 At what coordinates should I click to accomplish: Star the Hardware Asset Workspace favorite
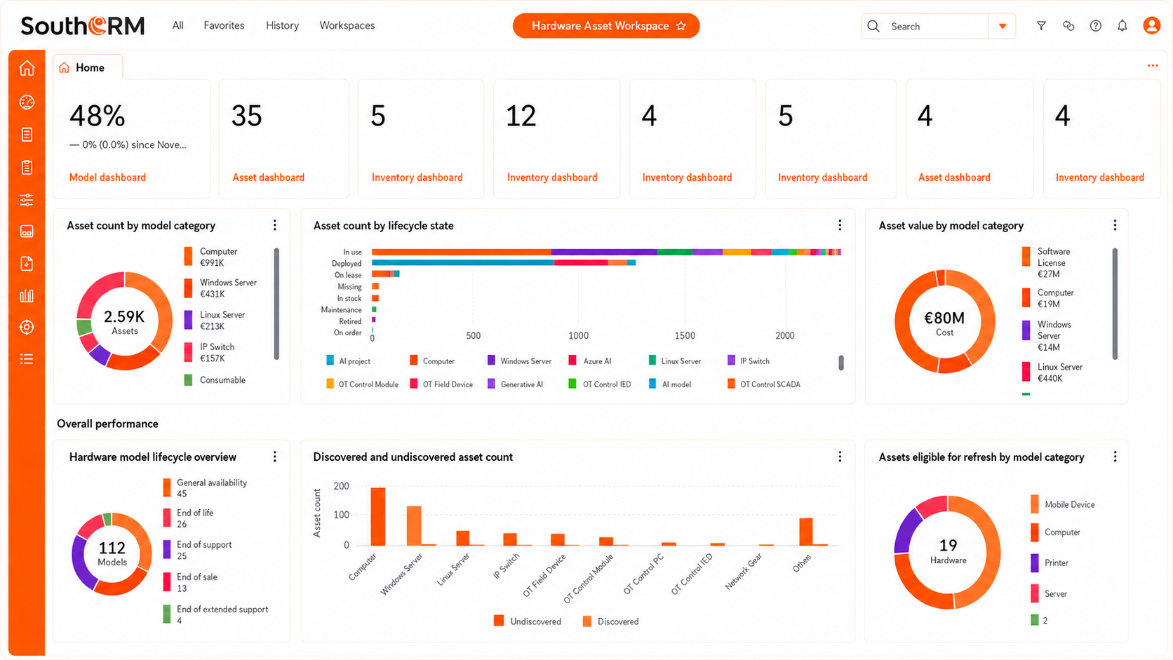pos(681,26)
